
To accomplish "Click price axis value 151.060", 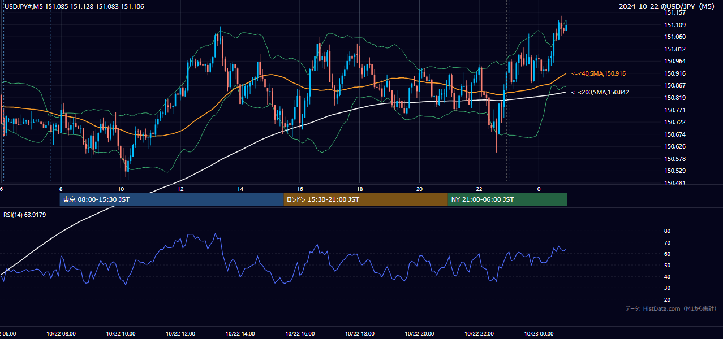I will [674, 37].
